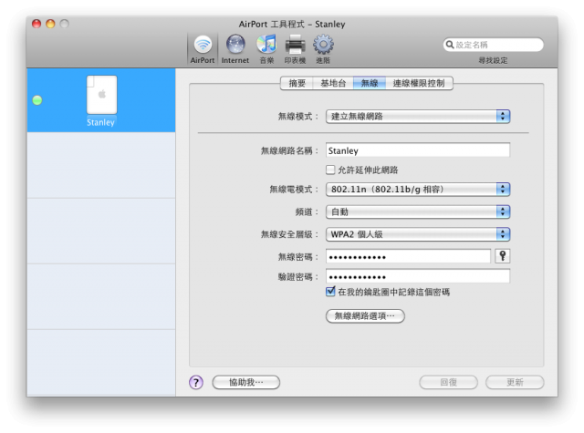Viewport: 584px width, 433px height.
Task: Open the Printer (印表機) toolbar icon
Action: click(295, 49)
